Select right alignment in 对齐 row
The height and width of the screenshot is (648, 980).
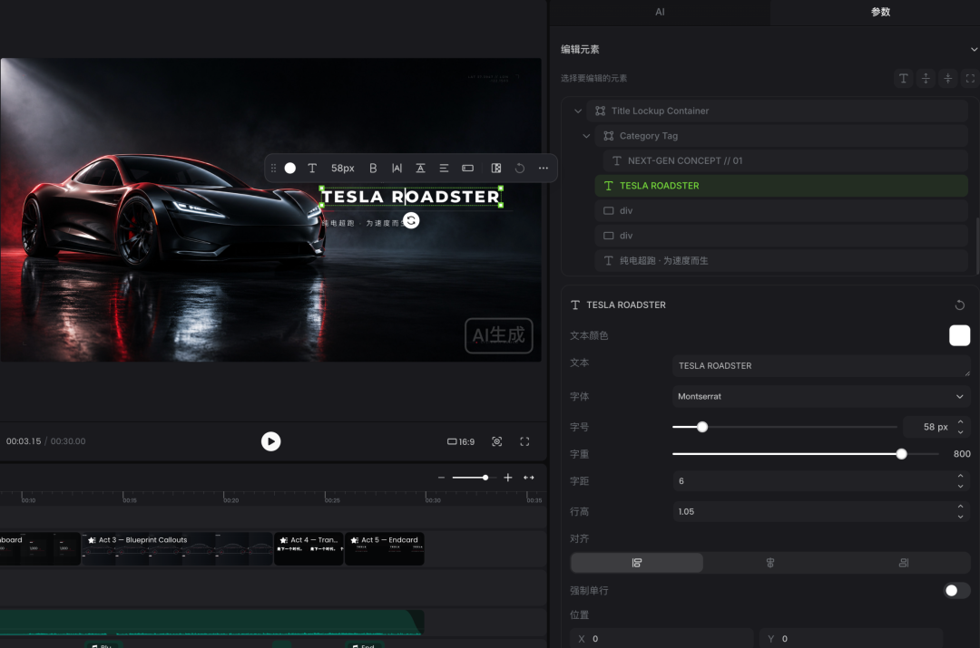(904, 563)
